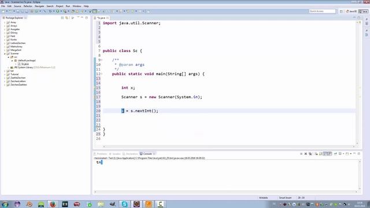This screenshot has height=208, width=370.
Task: Select the MatrixArray project
Action: coord(16,47)
